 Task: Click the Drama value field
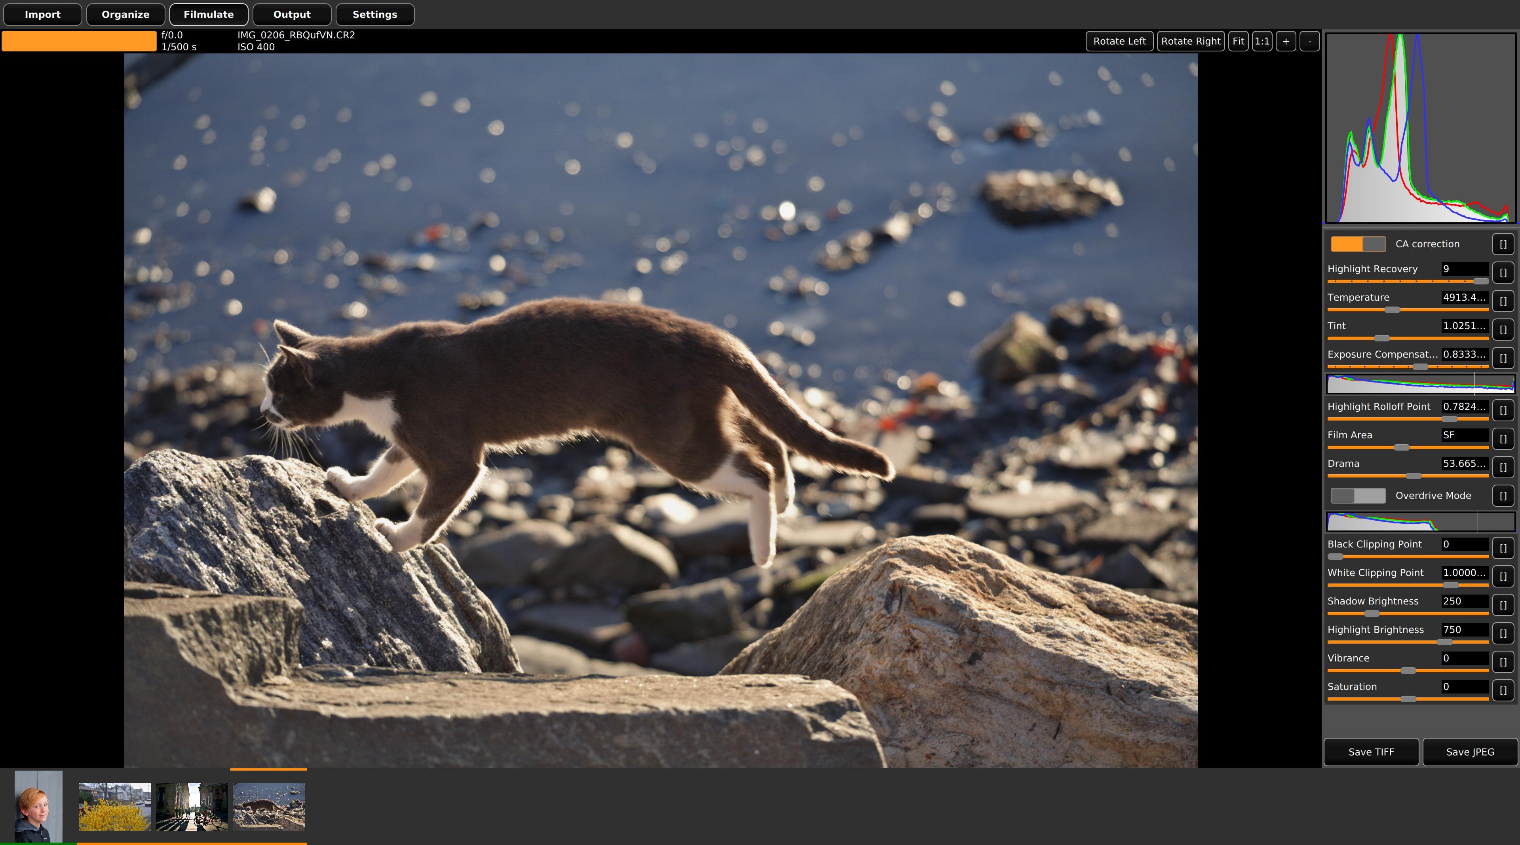point(1465,464)
